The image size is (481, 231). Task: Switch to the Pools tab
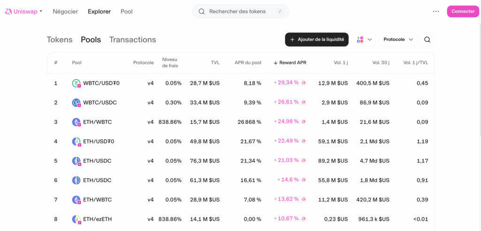[x=91, y=40]
